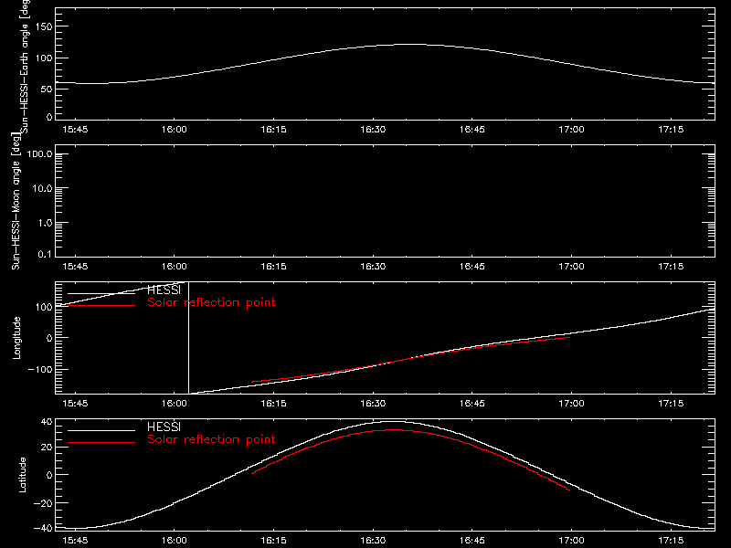
Task: Click 16:00 time label under Longitude plot
Action: click(x=175, y=404)
